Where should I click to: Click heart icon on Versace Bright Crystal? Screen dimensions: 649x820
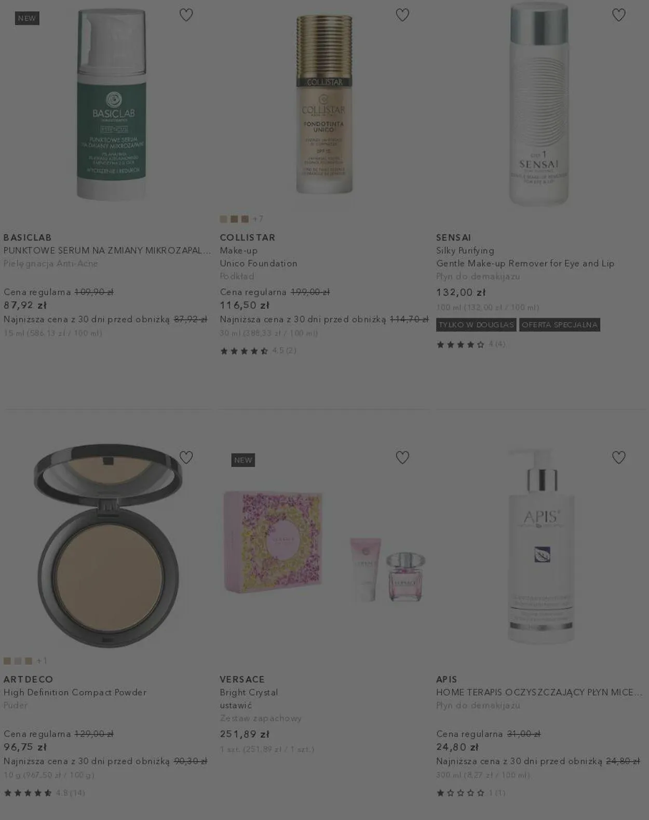[402, 457]
